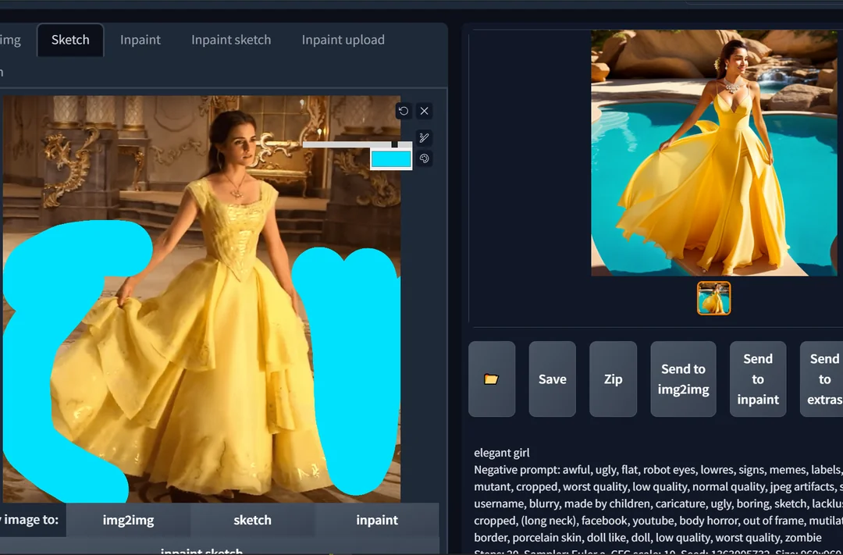The width and height of the screenshot is (843, 555).
Task: Copy image to inpaint button
Action: pos(377,520)
